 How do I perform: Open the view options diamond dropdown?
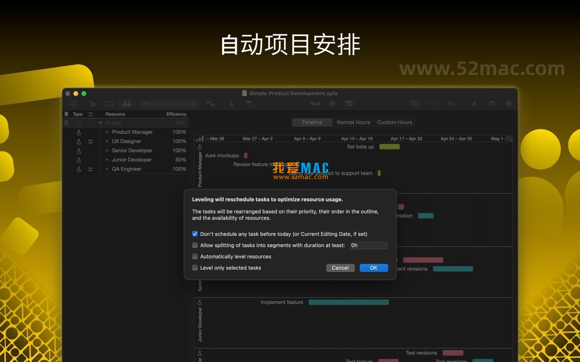point(432,103)
